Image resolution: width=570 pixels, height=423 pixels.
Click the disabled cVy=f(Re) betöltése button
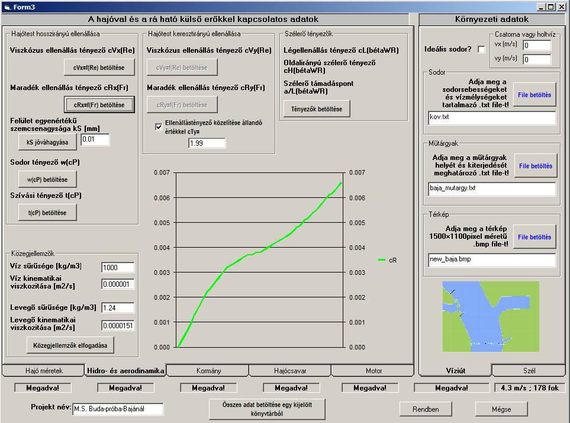coord(182,68)
